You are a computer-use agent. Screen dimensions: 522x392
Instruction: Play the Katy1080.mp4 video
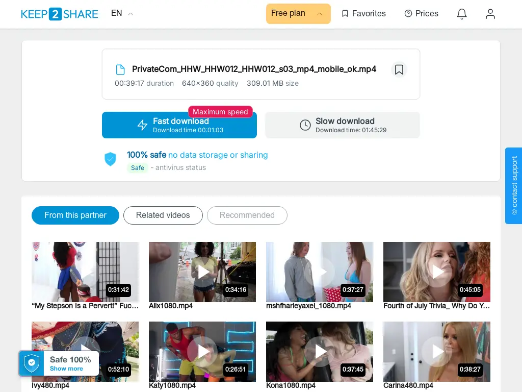(202, 351)
